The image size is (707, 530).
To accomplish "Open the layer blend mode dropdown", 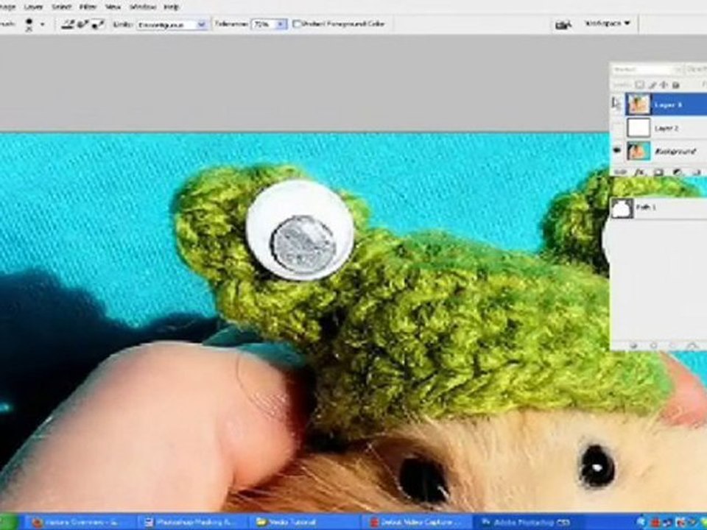I will click(647, 69).
